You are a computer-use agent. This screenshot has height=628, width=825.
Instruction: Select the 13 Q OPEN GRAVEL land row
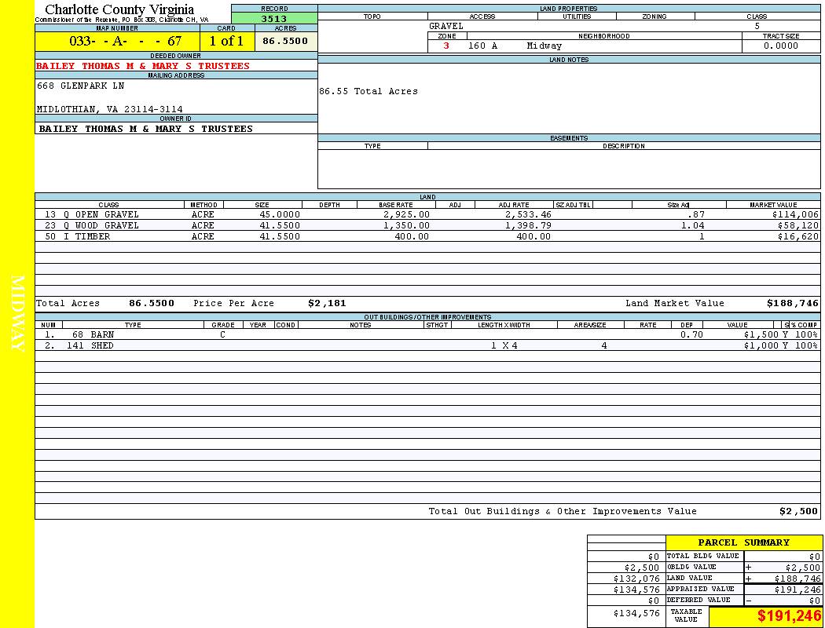pyautogui.click(x=92, y=214)
